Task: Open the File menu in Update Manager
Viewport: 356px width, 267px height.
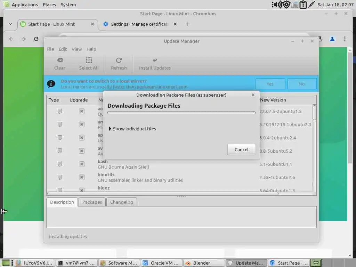Action: (x=50, y=49)
